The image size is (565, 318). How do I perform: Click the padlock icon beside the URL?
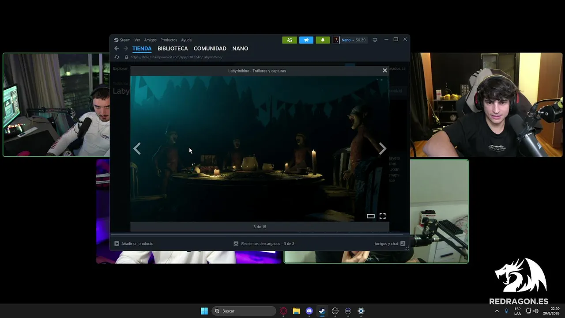[x=126, y=57]
